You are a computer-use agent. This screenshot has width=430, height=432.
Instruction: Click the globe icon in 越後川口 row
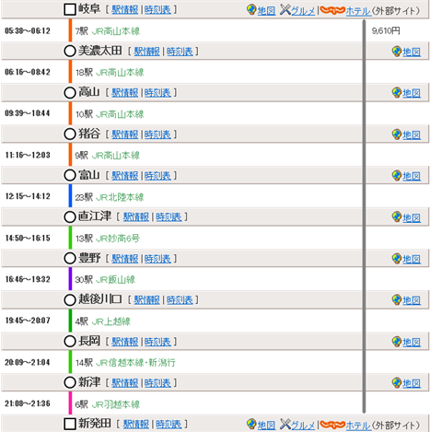tap(397, 299)
